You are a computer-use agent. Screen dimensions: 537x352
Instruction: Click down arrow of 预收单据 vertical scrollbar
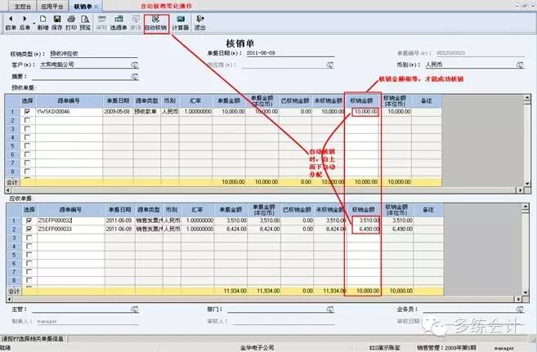(527, 184)
